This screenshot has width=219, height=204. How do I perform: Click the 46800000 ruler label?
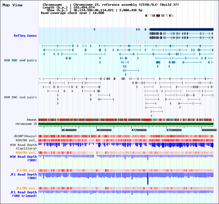tap(104, 130)
